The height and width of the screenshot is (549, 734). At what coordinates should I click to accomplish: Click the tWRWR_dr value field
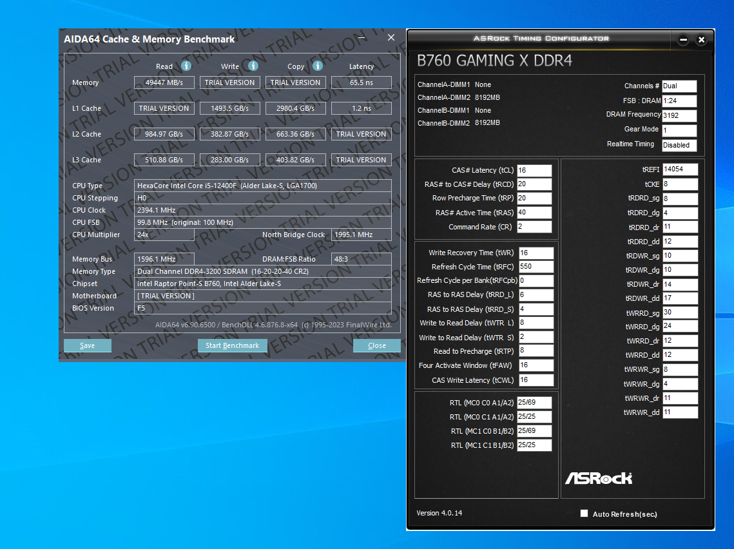click(x=680, y=398)
